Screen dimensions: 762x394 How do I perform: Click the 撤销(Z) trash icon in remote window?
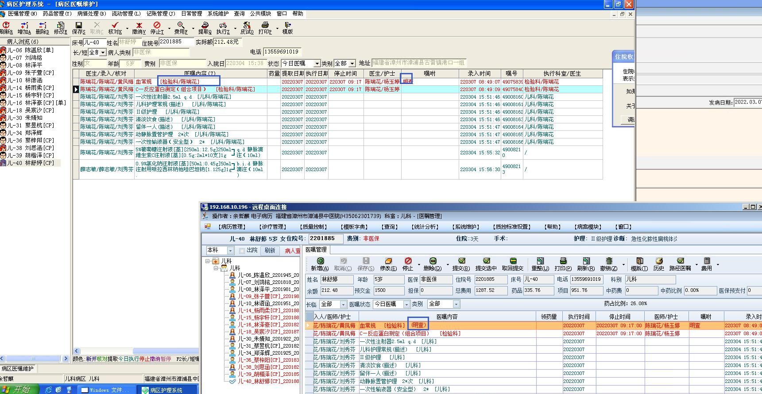pyautogui.click(x=609, y=261)
